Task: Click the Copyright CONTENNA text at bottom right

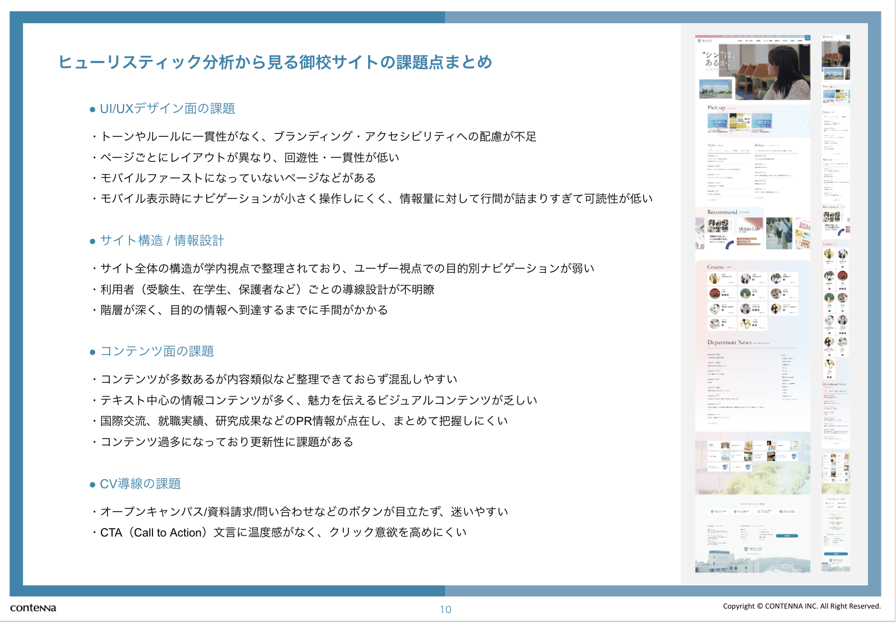Action: [x=801, y=606]
